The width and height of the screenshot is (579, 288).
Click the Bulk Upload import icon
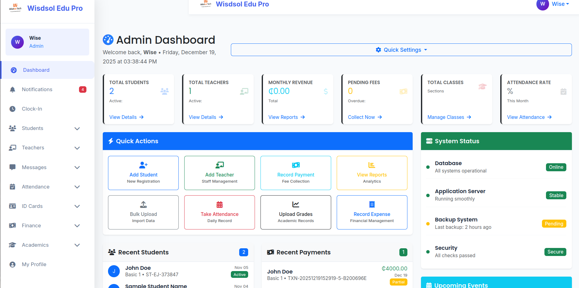143,204
